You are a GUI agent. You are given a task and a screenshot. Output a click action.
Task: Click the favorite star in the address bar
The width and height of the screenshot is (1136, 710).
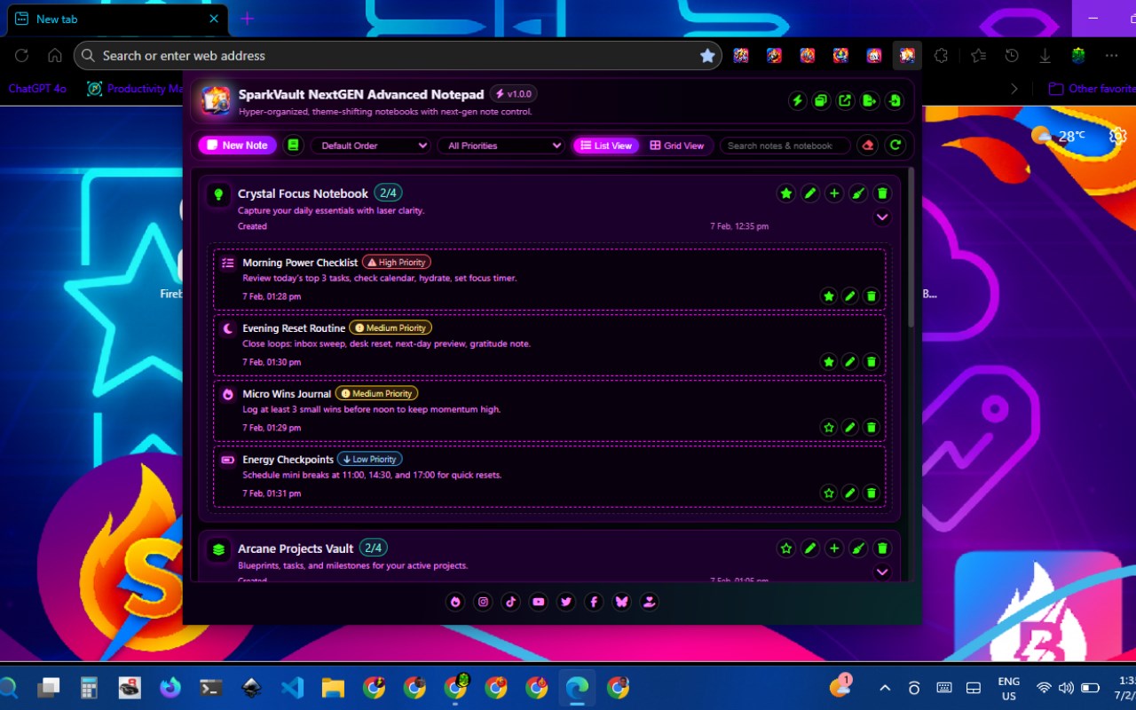pyautogui.click(x=707, y=56)
